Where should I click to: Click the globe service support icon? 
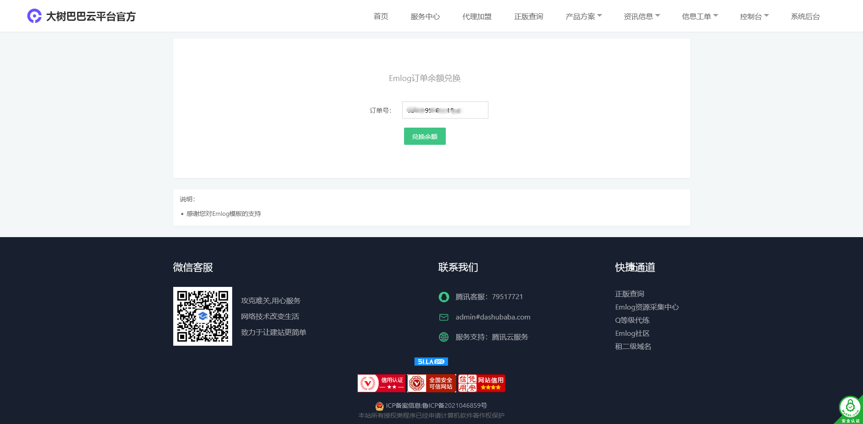(444, 337)
